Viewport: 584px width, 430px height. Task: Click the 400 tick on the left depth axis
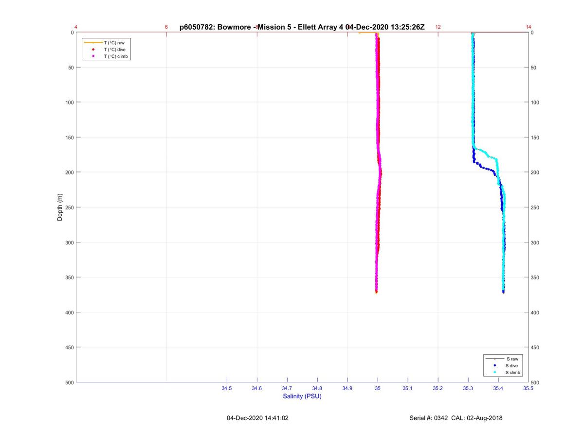[x=69, y=312]
